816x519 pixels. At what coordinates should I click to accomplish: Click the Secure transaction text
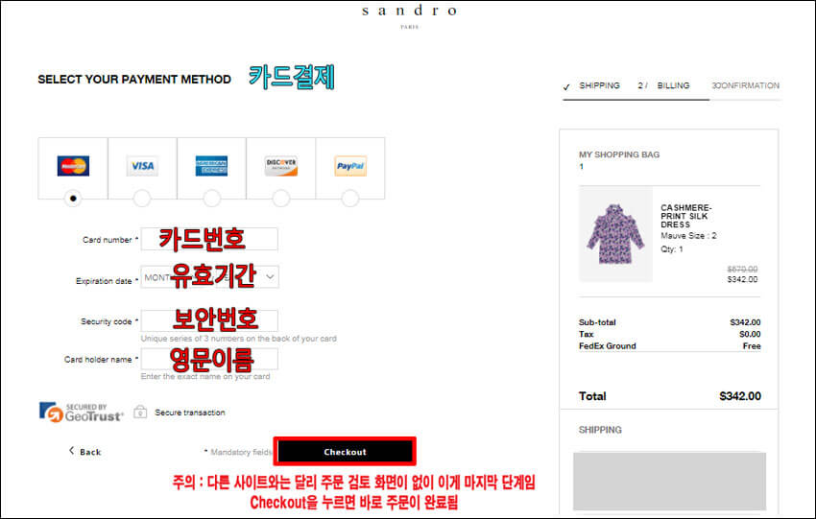[190, 413]
